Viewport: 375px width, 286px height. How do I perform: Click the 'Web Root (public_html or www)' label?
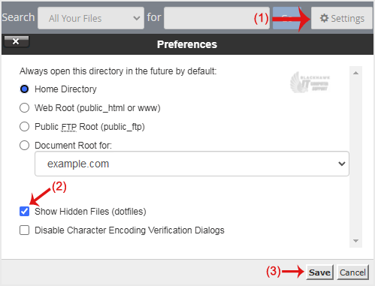98,108
